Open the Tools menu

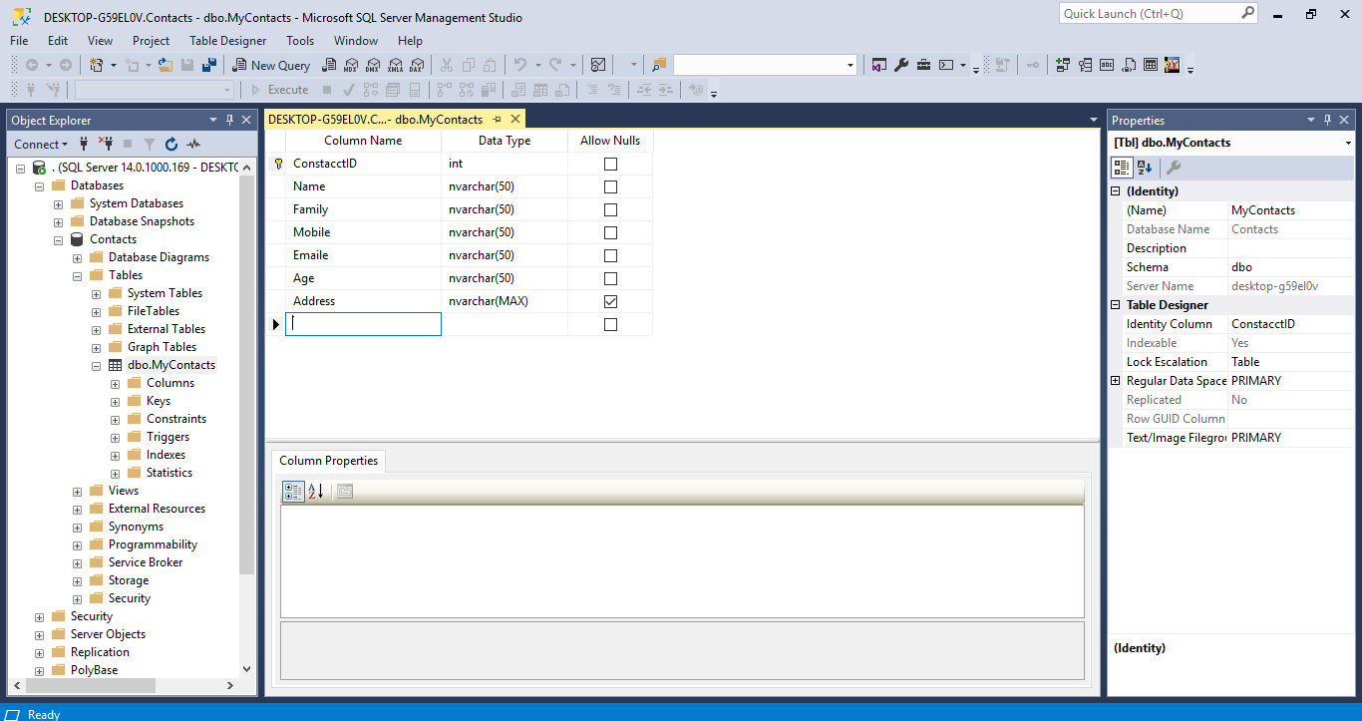pos(300,41)
